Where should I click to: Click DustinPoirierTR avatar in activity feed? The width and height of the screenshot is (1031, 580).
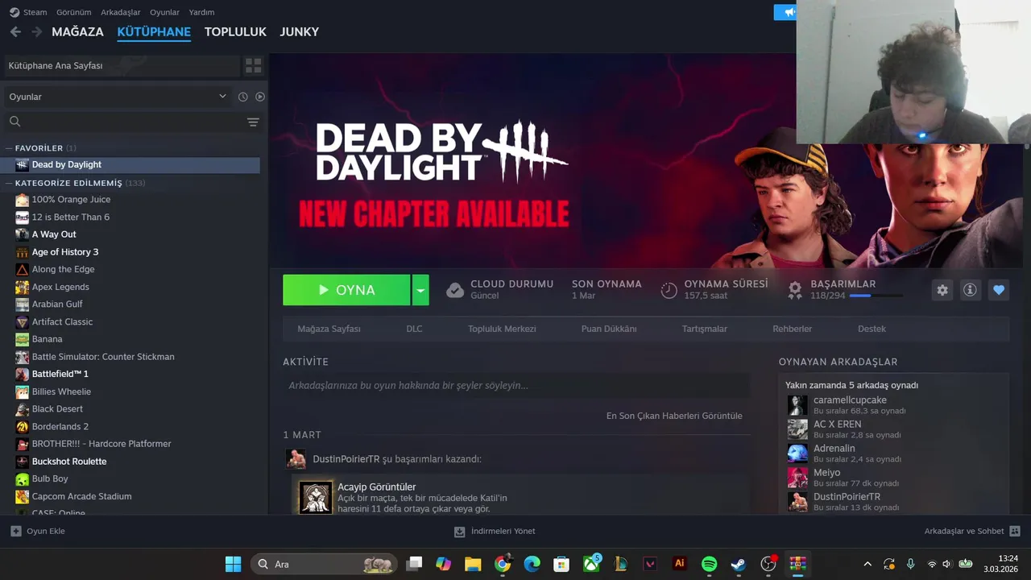coord(296,459)
